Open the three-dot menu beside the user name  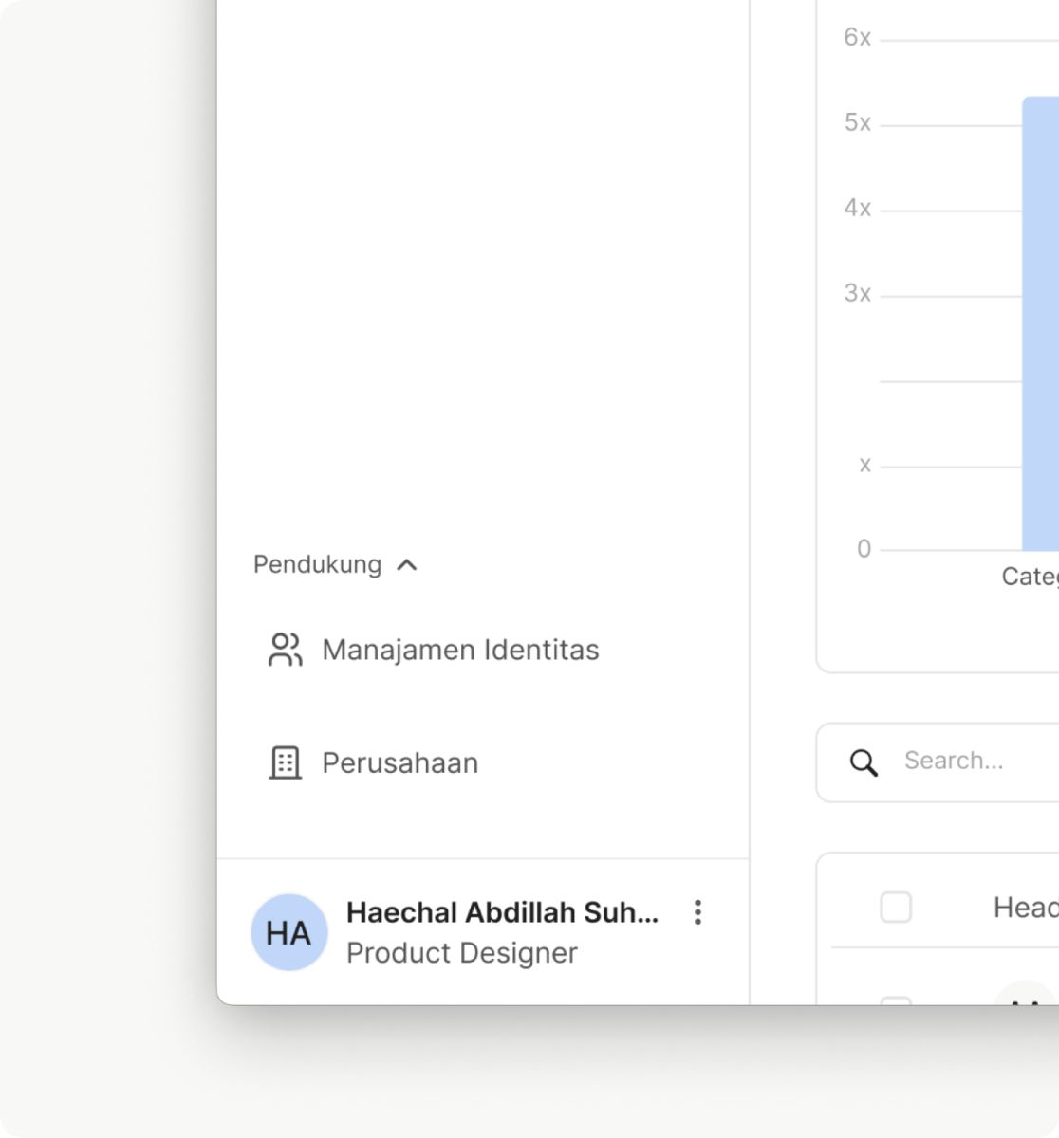pyautogui.click(x=697, y=912)
